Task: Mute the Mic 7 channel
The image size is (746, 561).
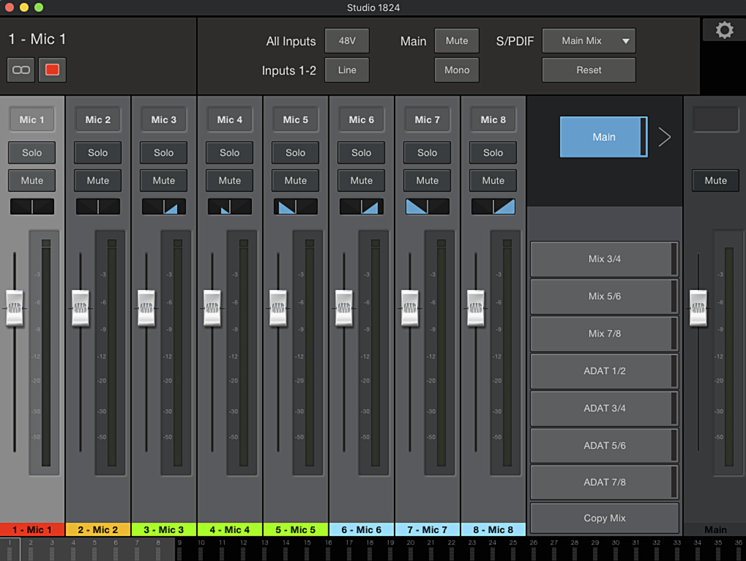Action: click(427, 180)
